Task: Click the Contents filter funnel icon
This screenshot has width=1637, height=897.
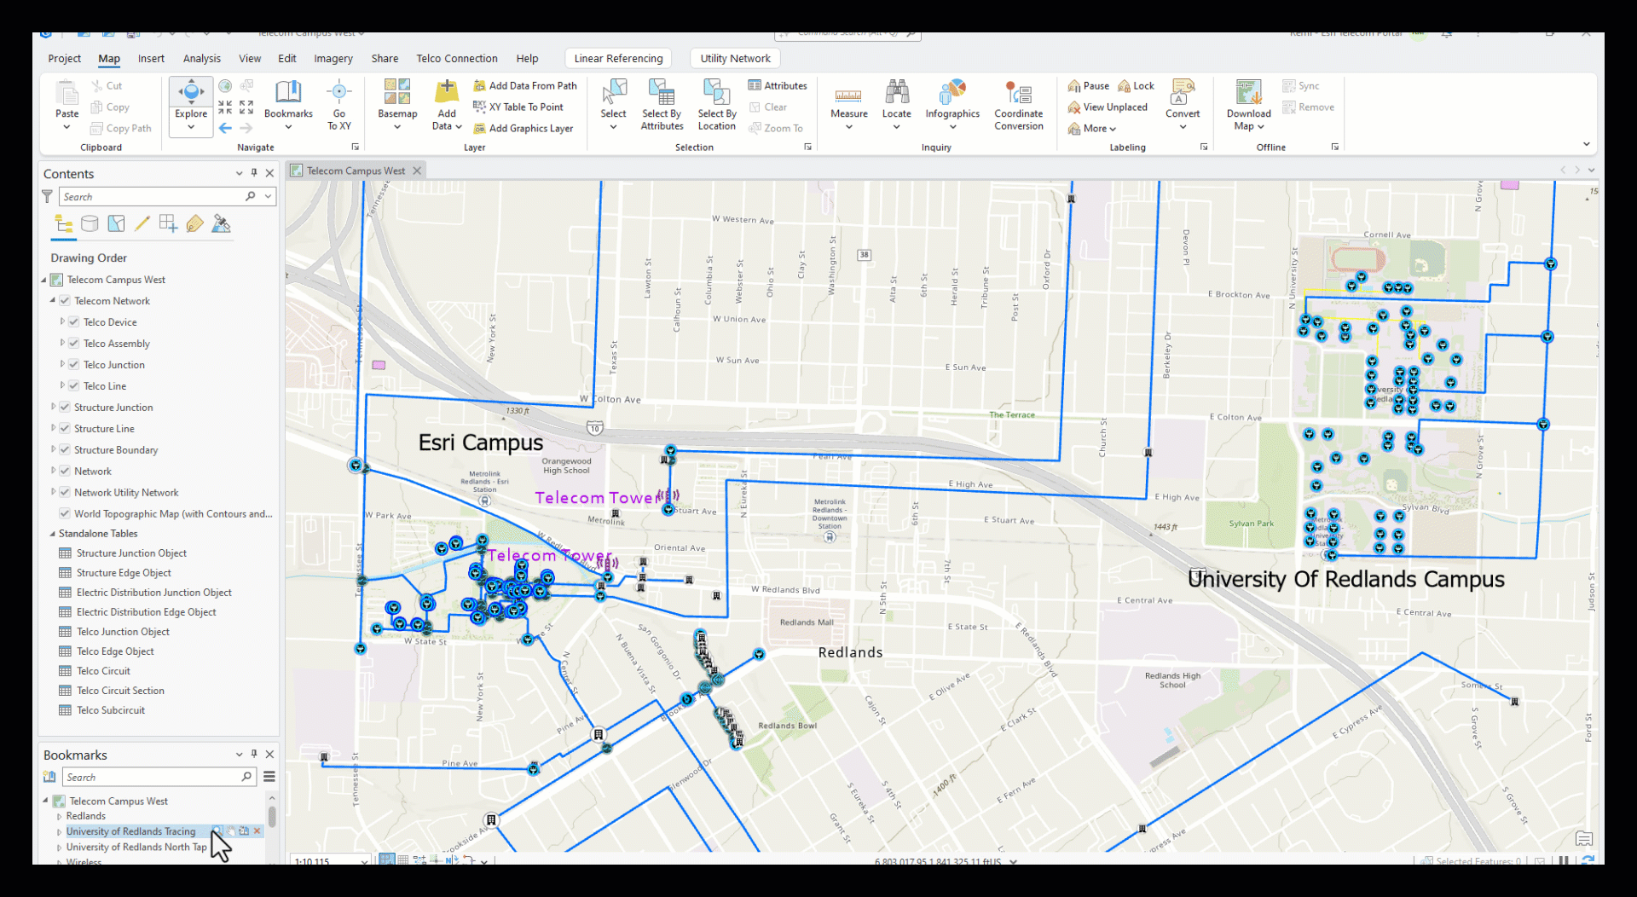Action: tap(48, 197)
